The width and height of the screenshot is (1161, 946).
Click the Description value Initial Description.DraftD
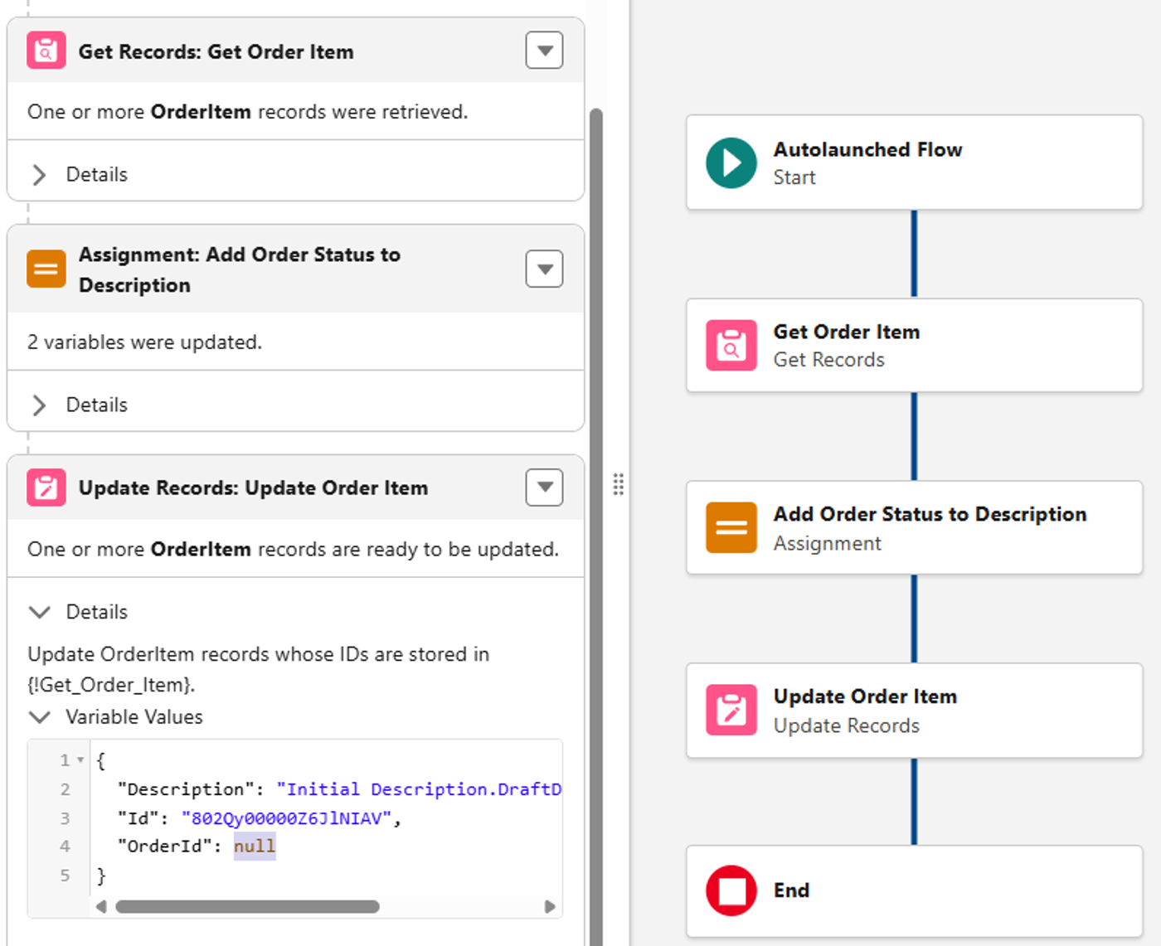click(x=419, y=789)
